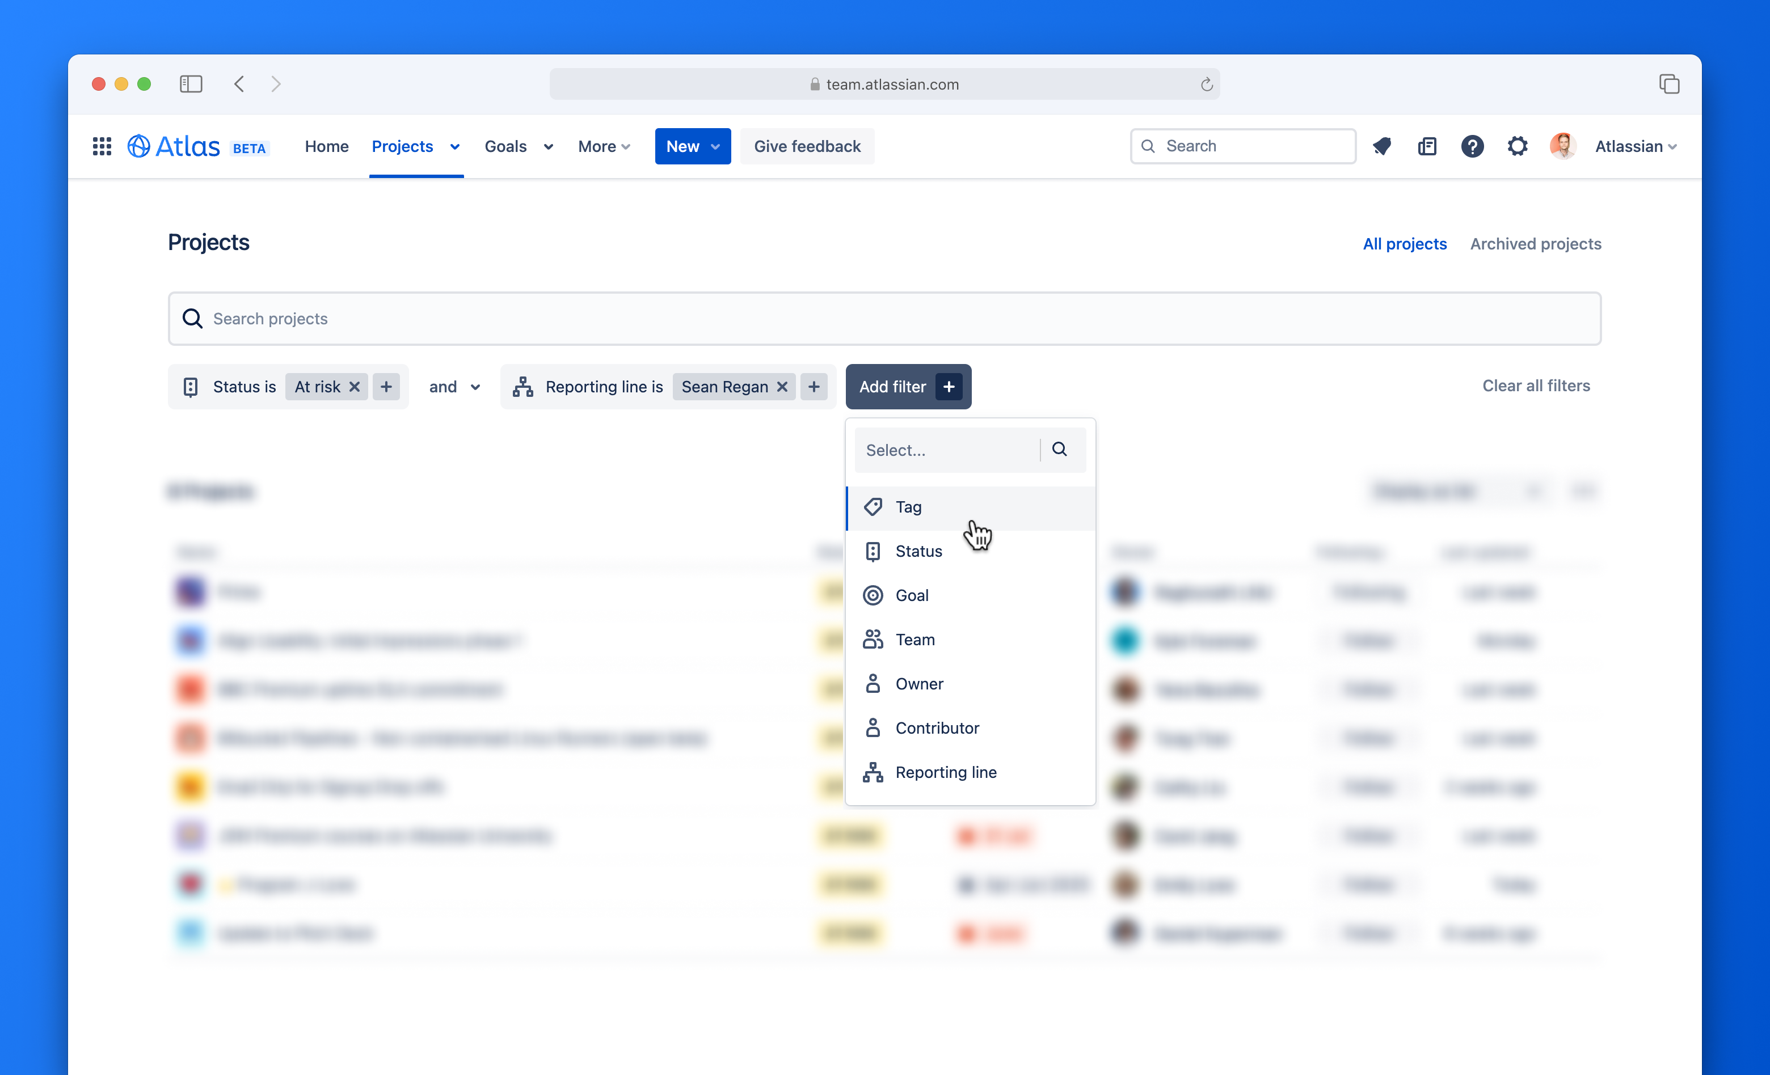Viewport: 1770px width, 1075px height.
Task: Go to Home in navigation
Action: click(326, 146)
